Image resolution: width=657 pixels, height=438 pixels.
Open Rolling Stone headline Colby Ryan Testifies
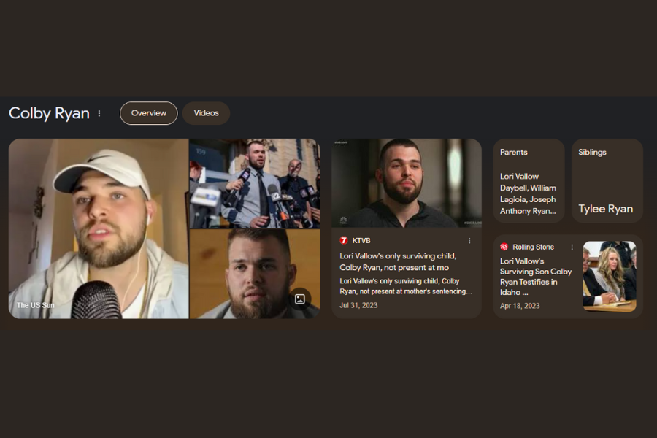536,277
